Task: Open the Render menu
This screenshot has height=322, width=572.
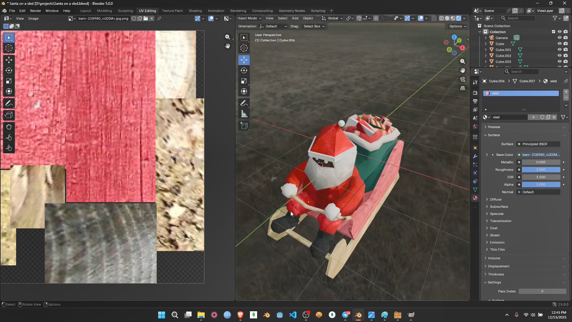Action: (x=35, y=11)
